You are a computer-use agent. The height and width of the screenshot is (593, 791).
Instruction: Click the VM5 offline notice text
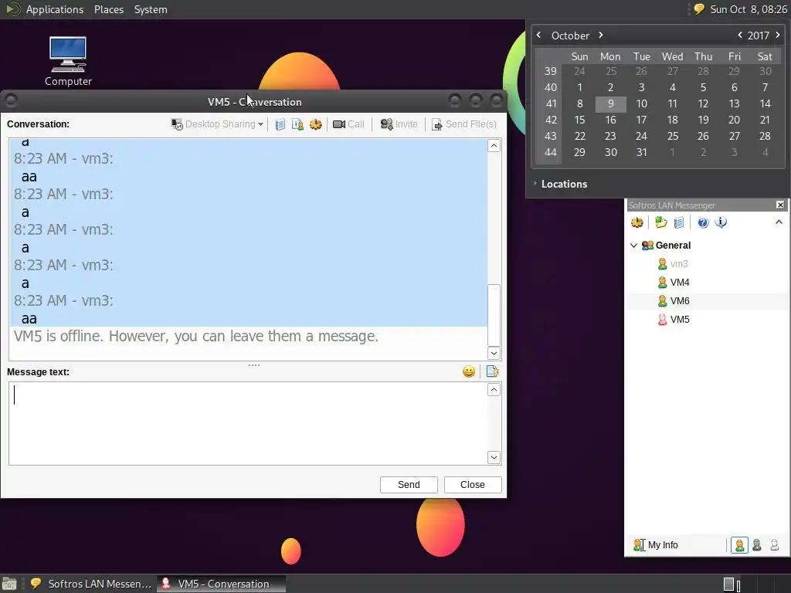[195, 337]
